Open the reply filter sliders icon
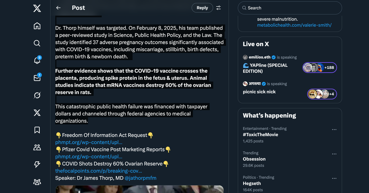The image size is (369, 193). pos(218,8)
